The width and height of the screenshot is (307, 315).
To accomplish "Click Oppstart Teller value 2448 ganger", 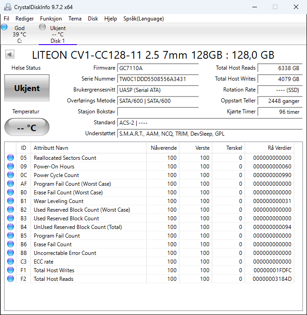I will point(280,101).
